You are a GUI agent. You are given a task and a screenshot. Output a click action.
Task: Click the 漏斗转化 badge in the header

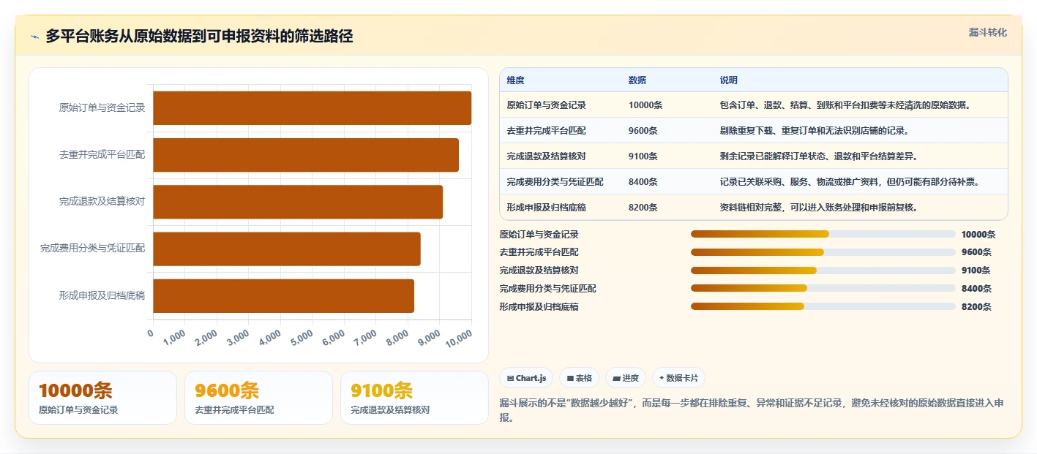point(987,32)
